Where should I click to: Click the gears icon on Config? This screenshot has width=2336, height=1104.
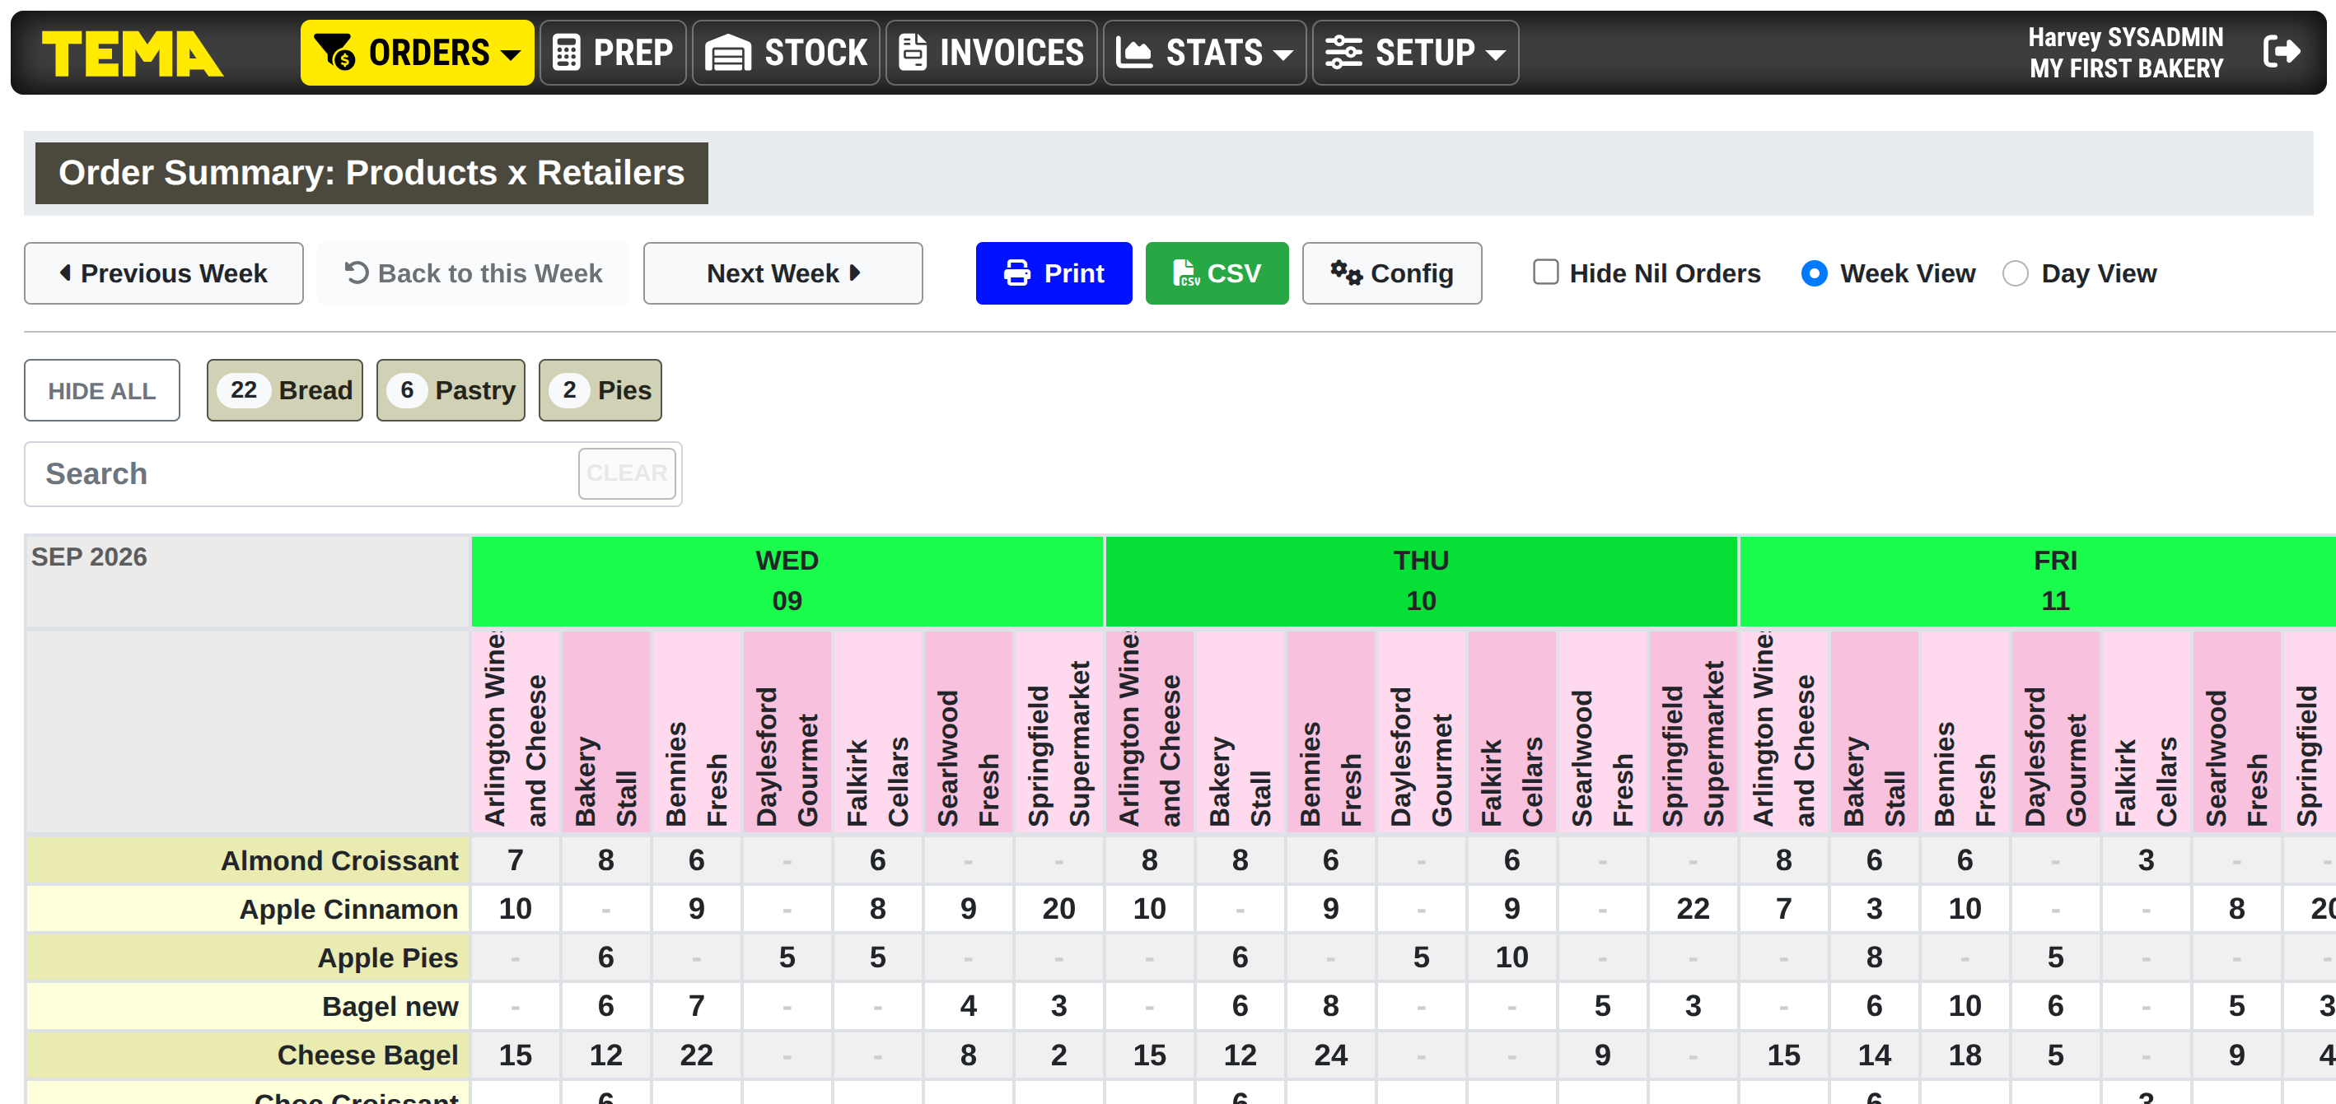tap(1346, 273)
